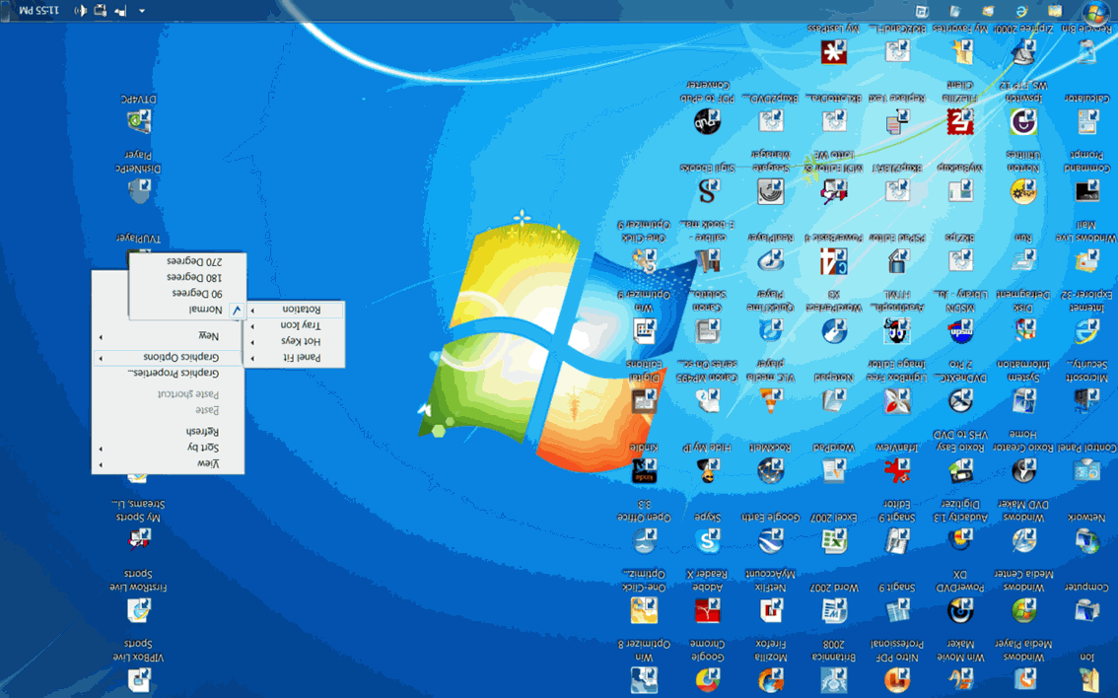Launch the Nitro PDF Professional shortcut
Image resolution: width=1118 pixels, height=698 pixels.
point(897,680)
